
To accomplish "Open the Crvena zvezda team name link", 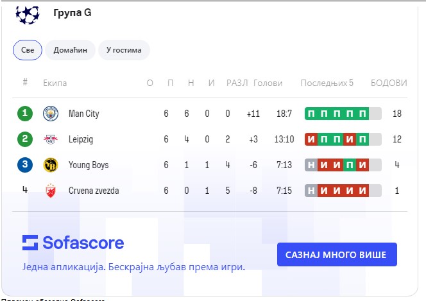I will (x=94, y=191).
